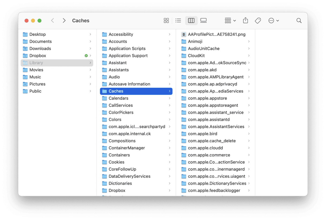Select column view button

click(191, 21)
